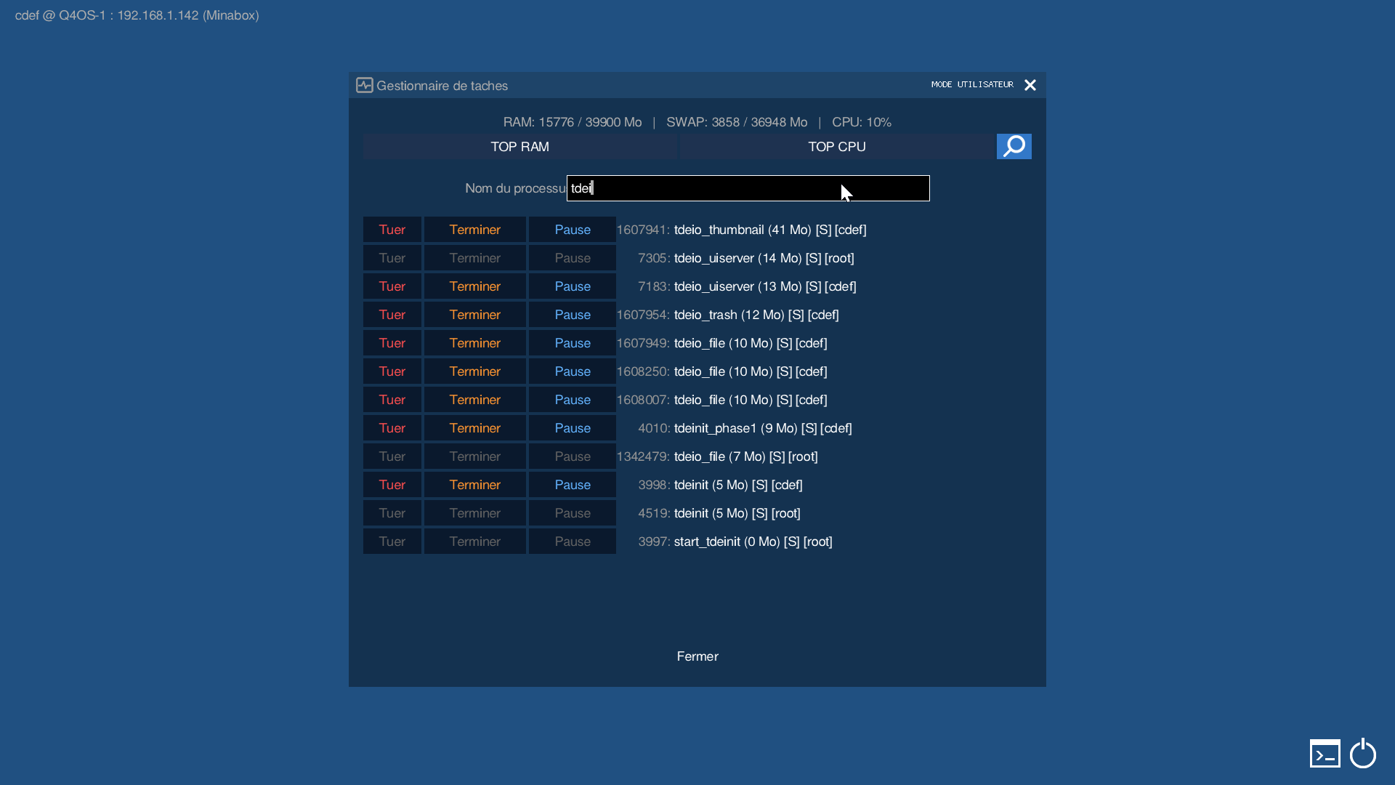Click the RAM: 15776 / 39900 Mo status
The image size is (1395, 785).
[x=573, y=122]
